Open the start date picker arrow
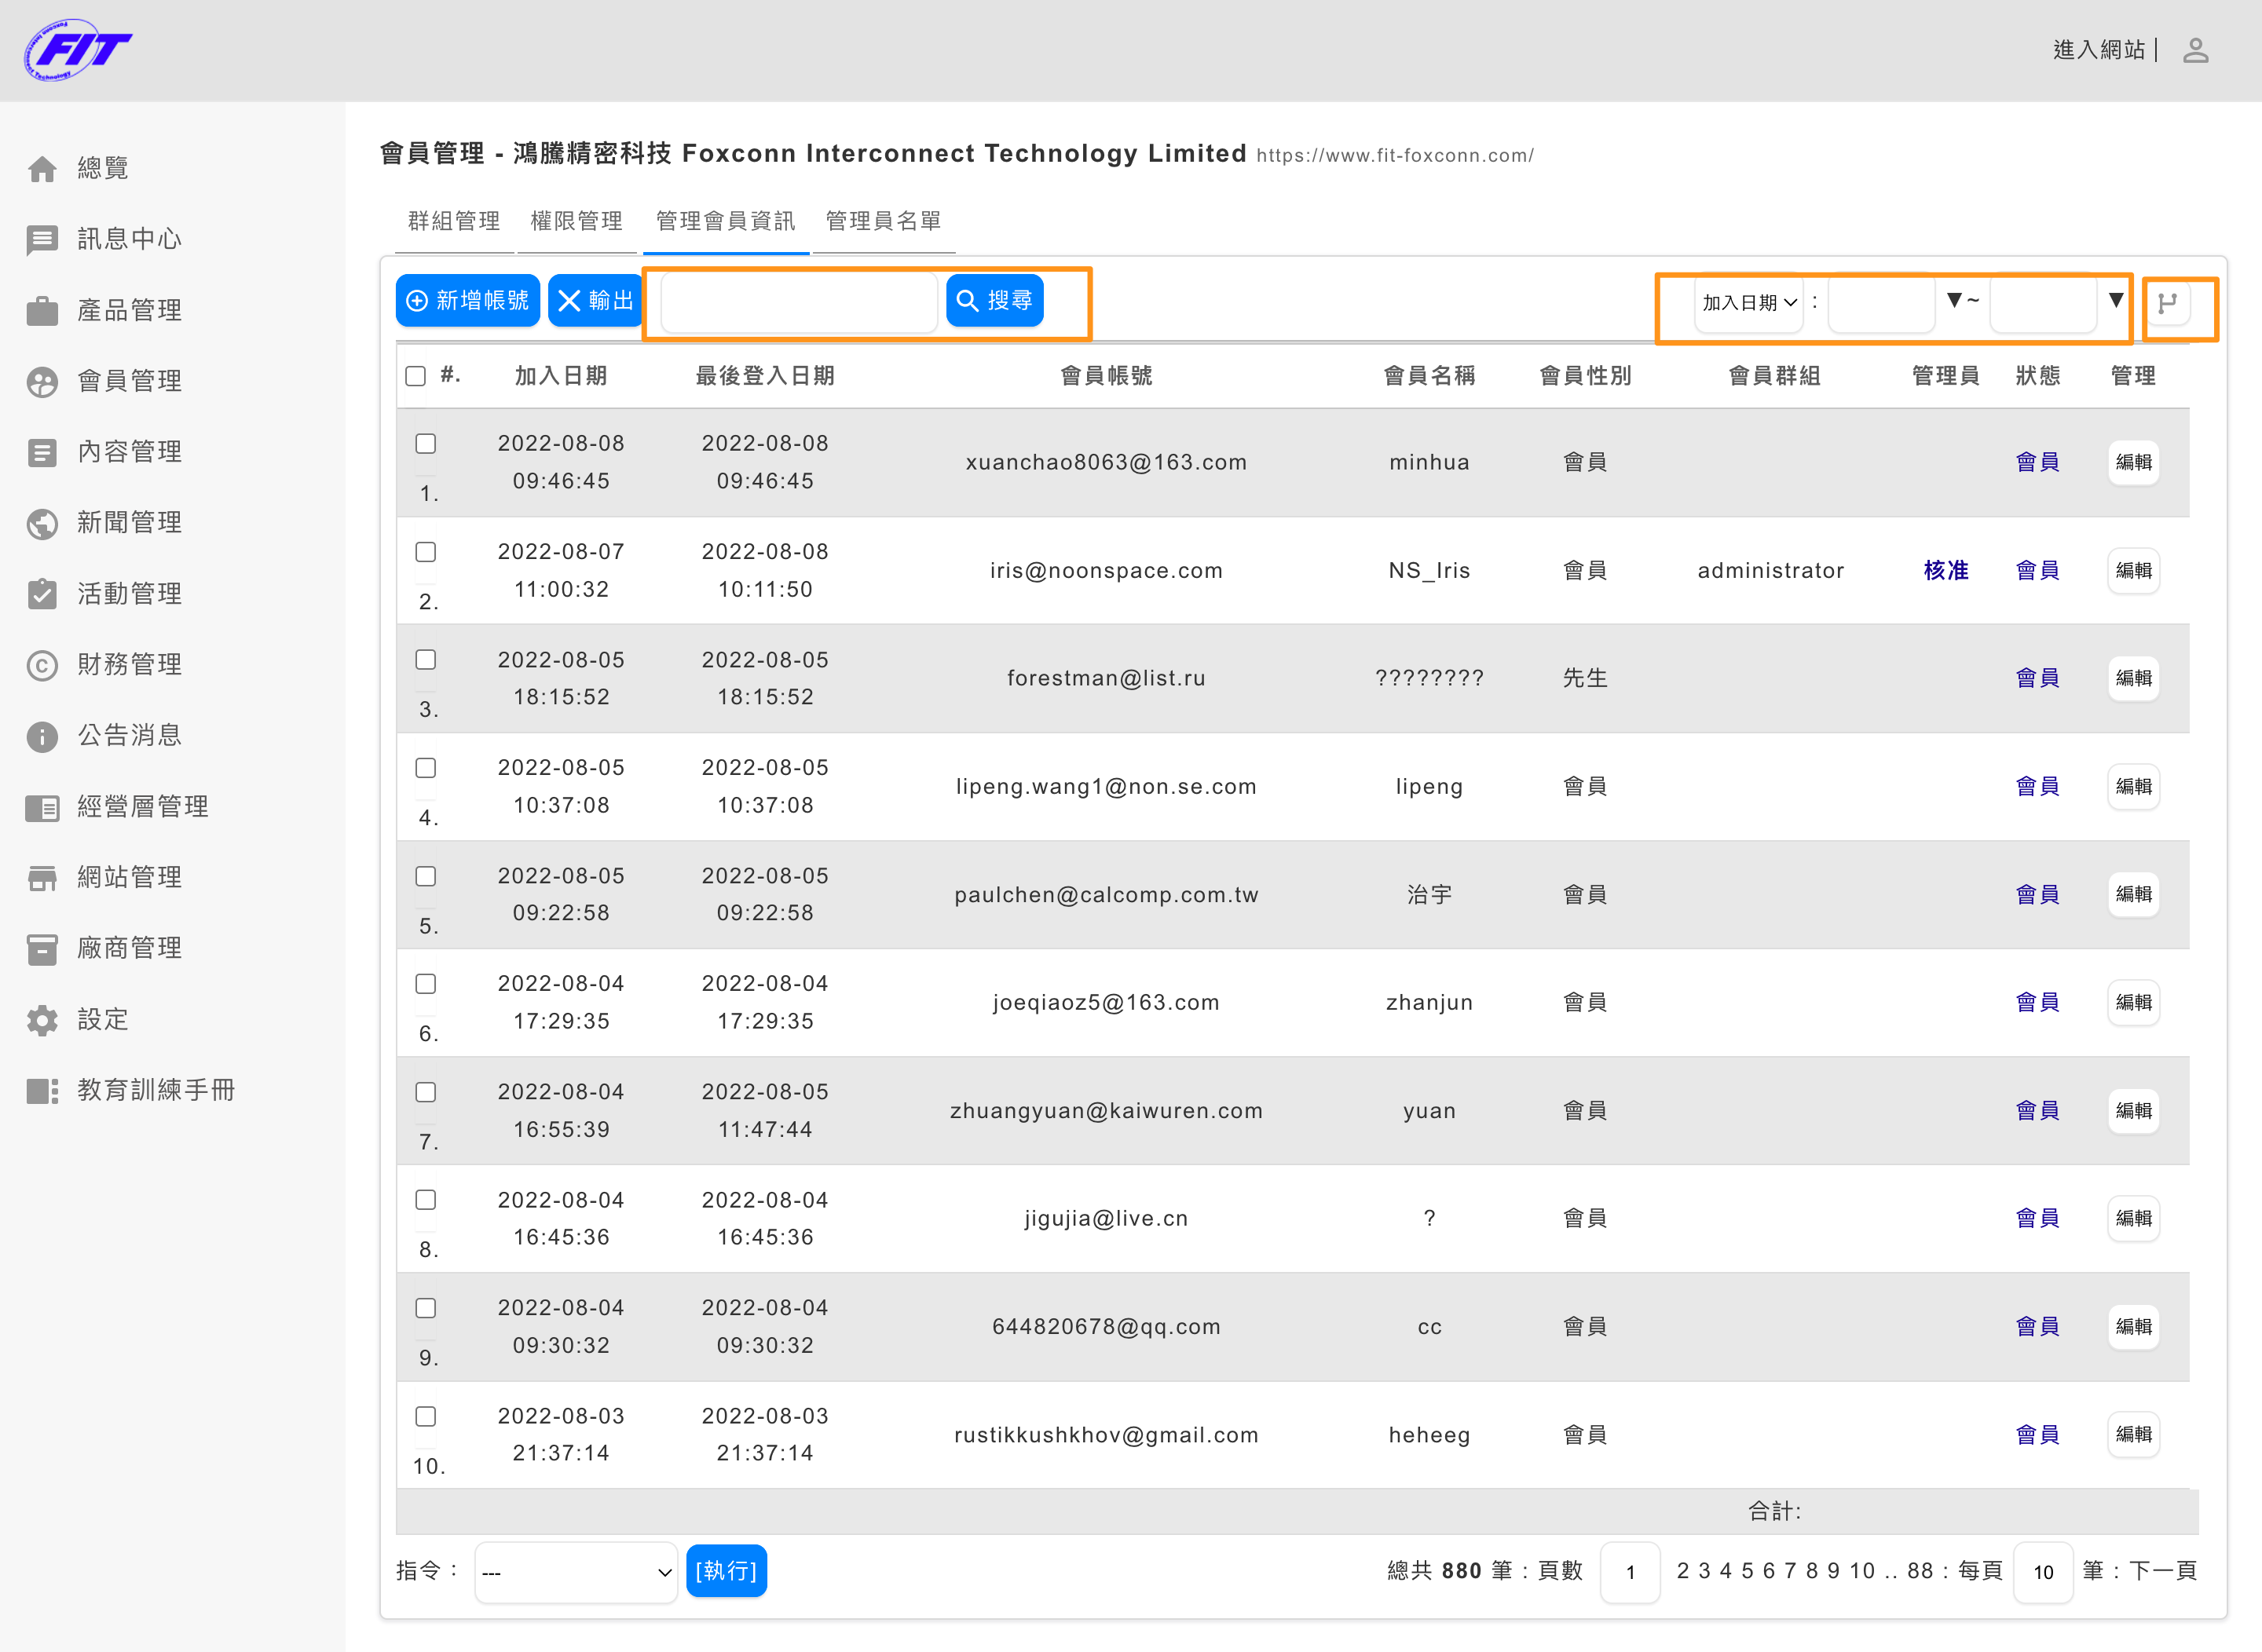Viewport: 2262px width, 1652px height. click(x=1954, y=300)
